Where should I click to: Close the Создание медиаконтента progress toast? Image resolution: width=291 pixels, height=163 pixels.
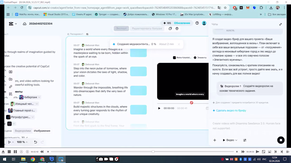(179, 44)
